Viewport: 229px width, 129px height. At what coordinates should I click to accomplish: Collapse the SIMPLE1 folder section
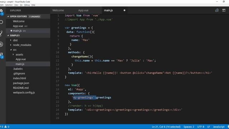(x=8, y=35)
